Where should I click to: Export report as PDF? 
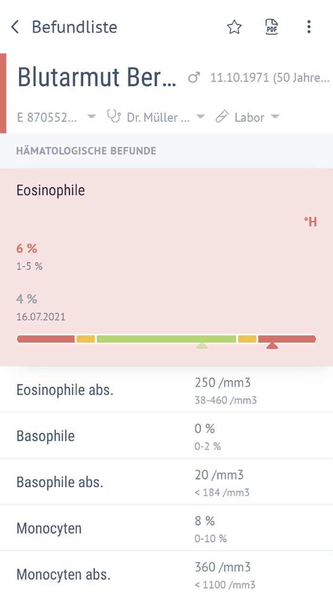coord(272,27)
